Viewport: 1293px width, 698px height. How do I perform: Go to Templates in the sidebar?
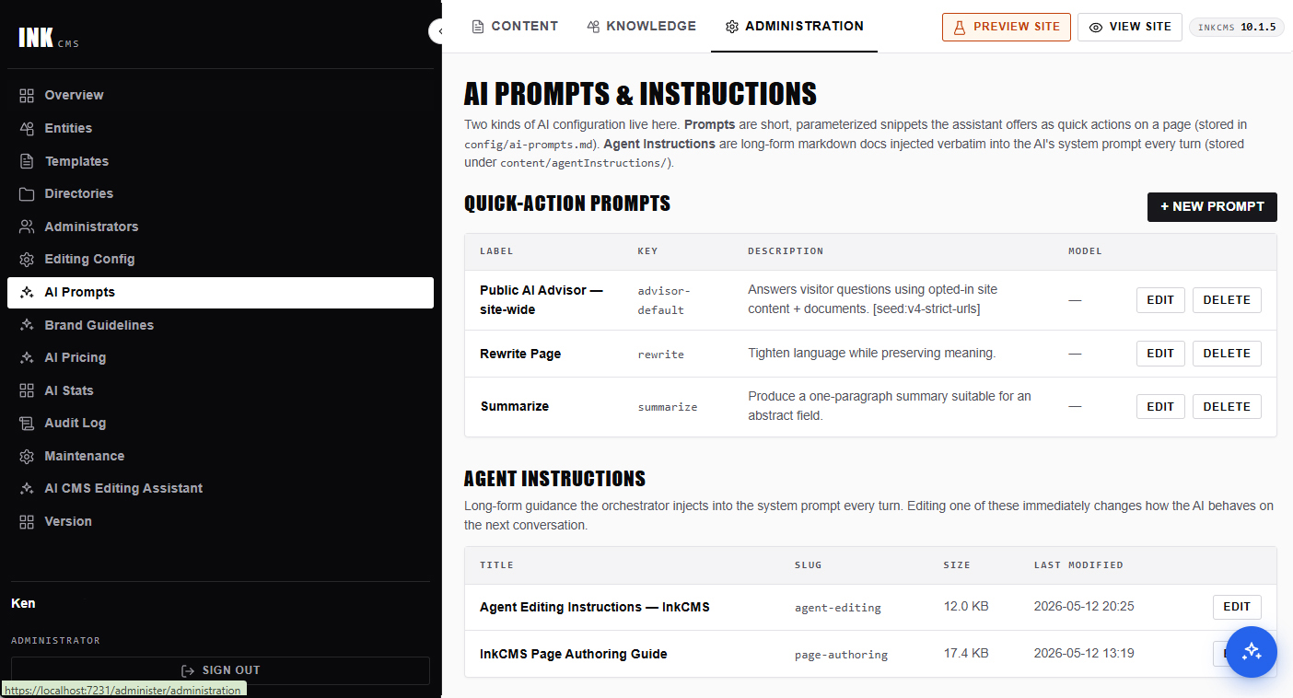click(220, 161)
